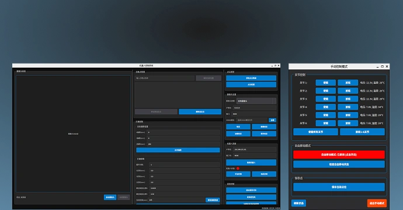This screenshot has width=403, height=210.
Task: Click the X距离 input field
Action: tap(185, 170)
